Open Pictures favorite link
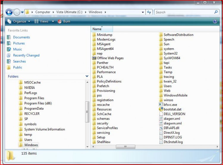This screenshot has width=223, height=165. (x=19, y=43)
